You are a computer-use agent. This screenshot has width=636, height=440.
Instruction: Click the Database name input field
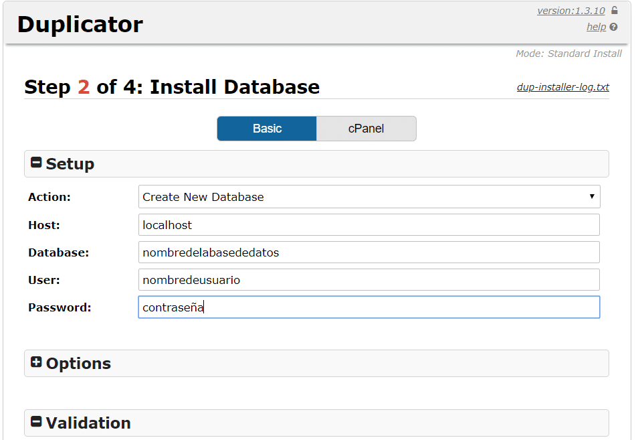(369, 252)
